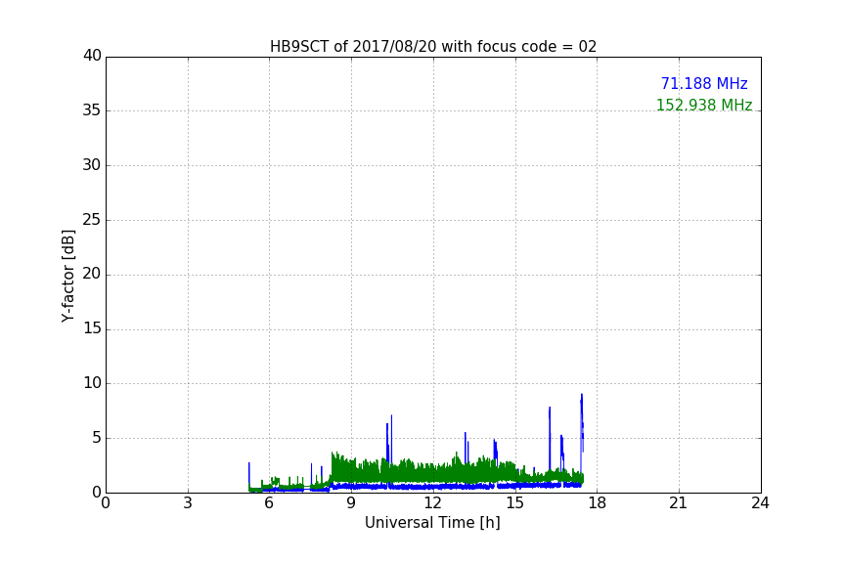Click the x-axis tick label '6'
Screen dimensions: 845x563
269,503
